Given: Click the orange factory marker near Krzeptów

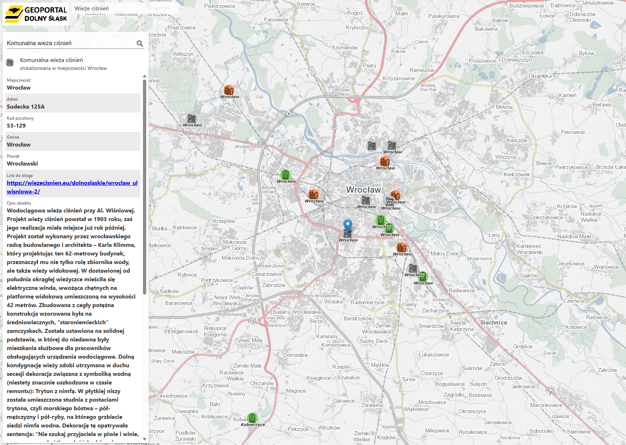Looking at the screenshot, I should pos(314,195).
